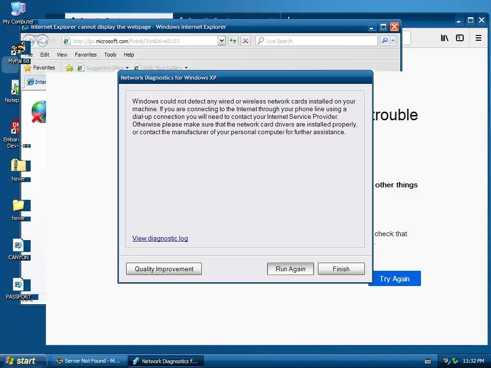Viewport: 491px width, 368px height.
Task: Select the PASSPORT media file icon
Action: click(x=19, y=288)
